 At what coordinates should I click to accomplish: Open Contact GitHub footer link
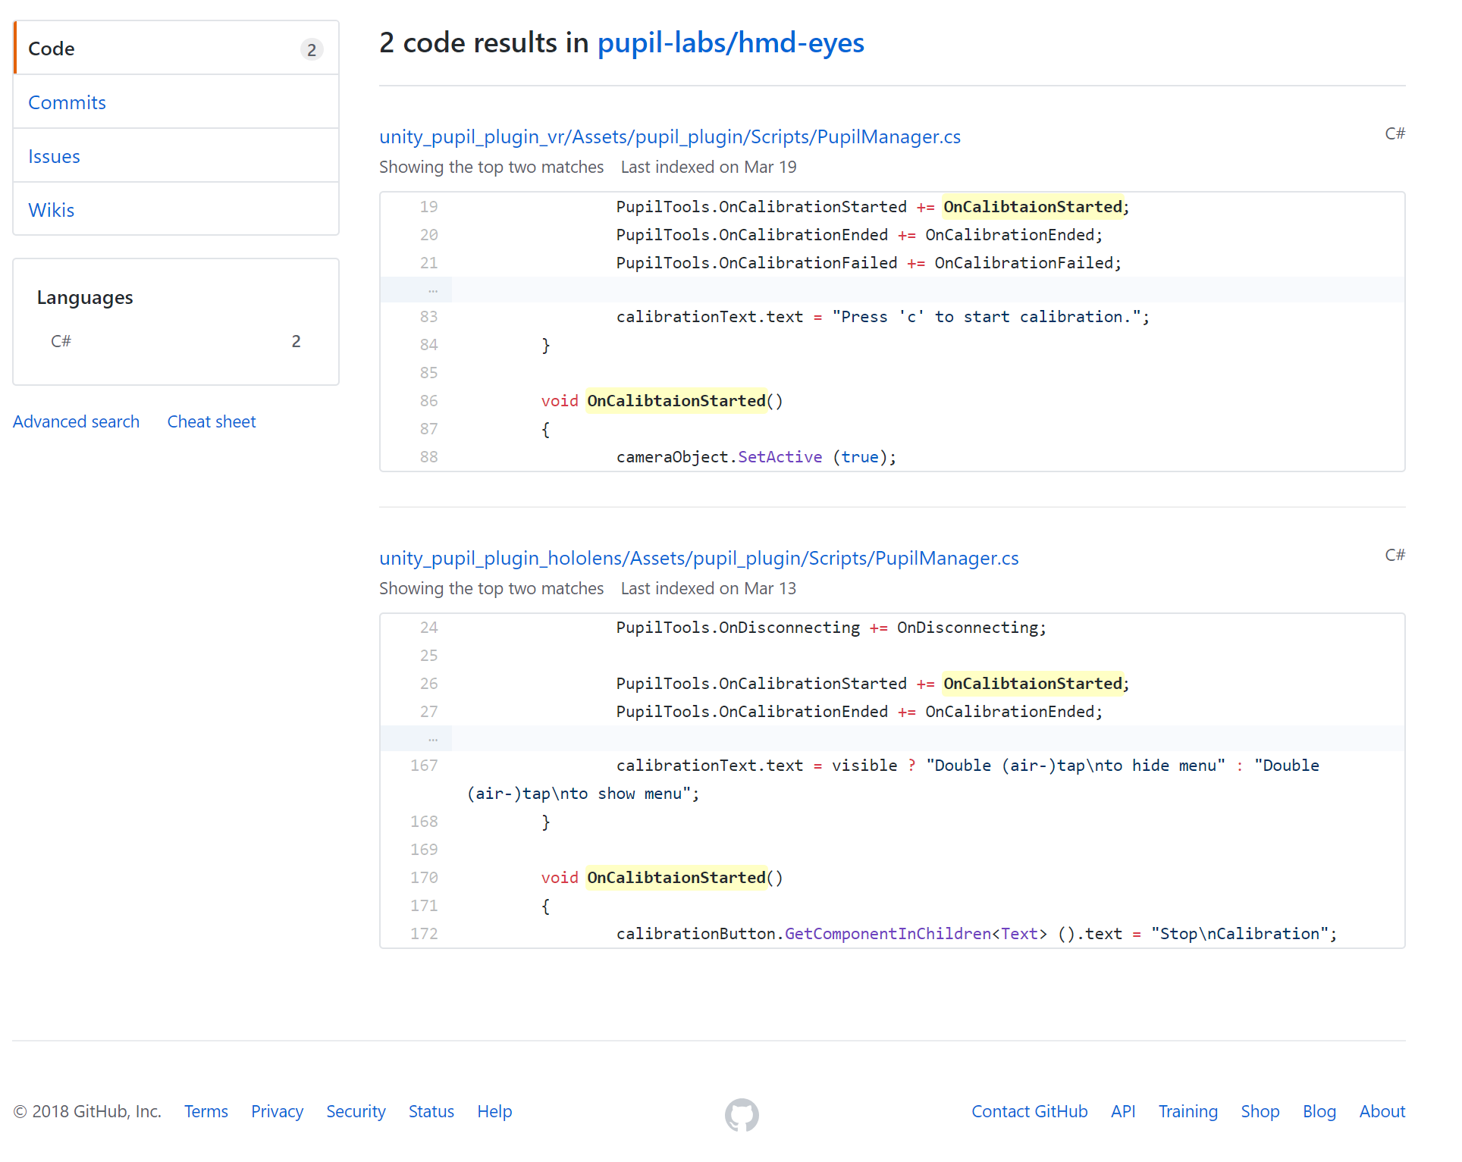click(1029, 1111)
